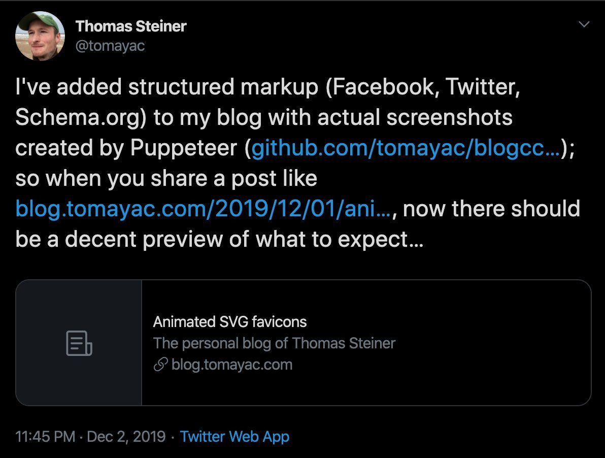The width and height of the screenshot is (605, 458).
Task: Click the blog.tomayac.com domain in card
Action: click(x=232, y=365)
